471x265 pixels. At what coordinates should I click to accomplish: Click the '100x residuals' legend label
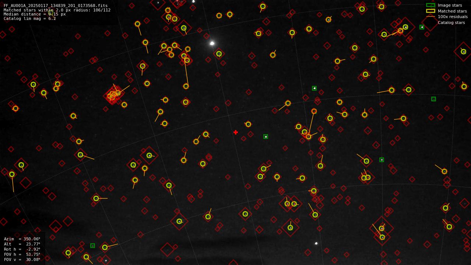coord(453,17)
